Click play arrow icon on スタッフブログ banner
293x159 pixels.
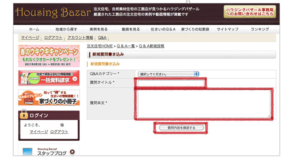point(72,152)
